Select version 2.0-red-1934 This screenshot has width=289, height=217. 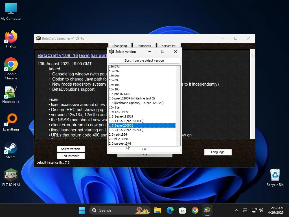(x=142, y=134)
